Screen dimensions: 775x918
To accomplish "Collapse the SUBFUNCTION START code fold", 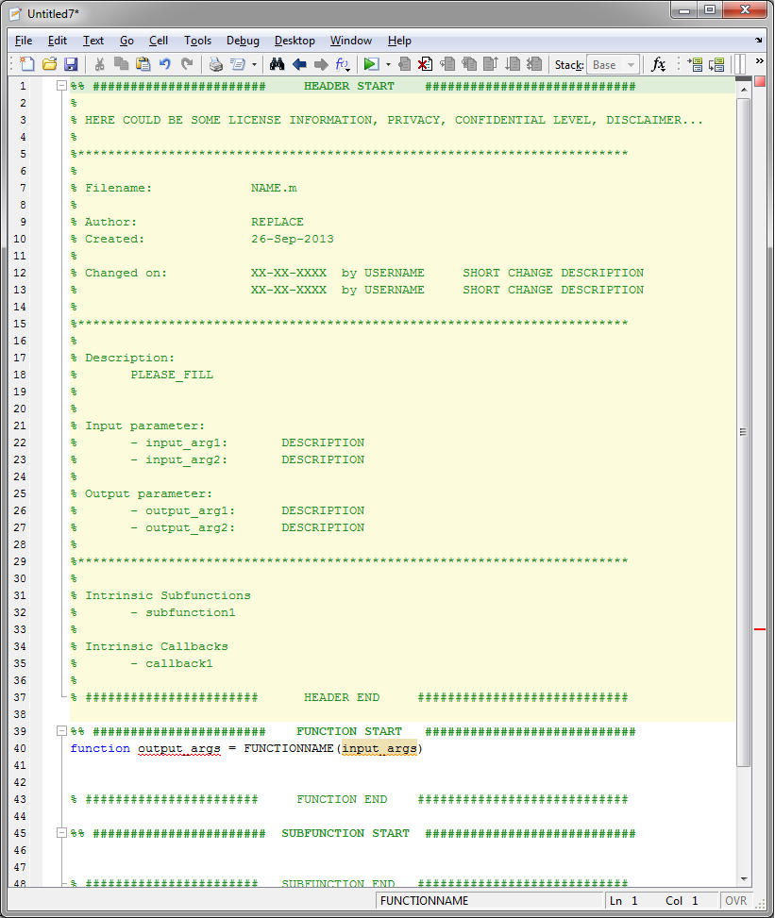I will point(61,832).
